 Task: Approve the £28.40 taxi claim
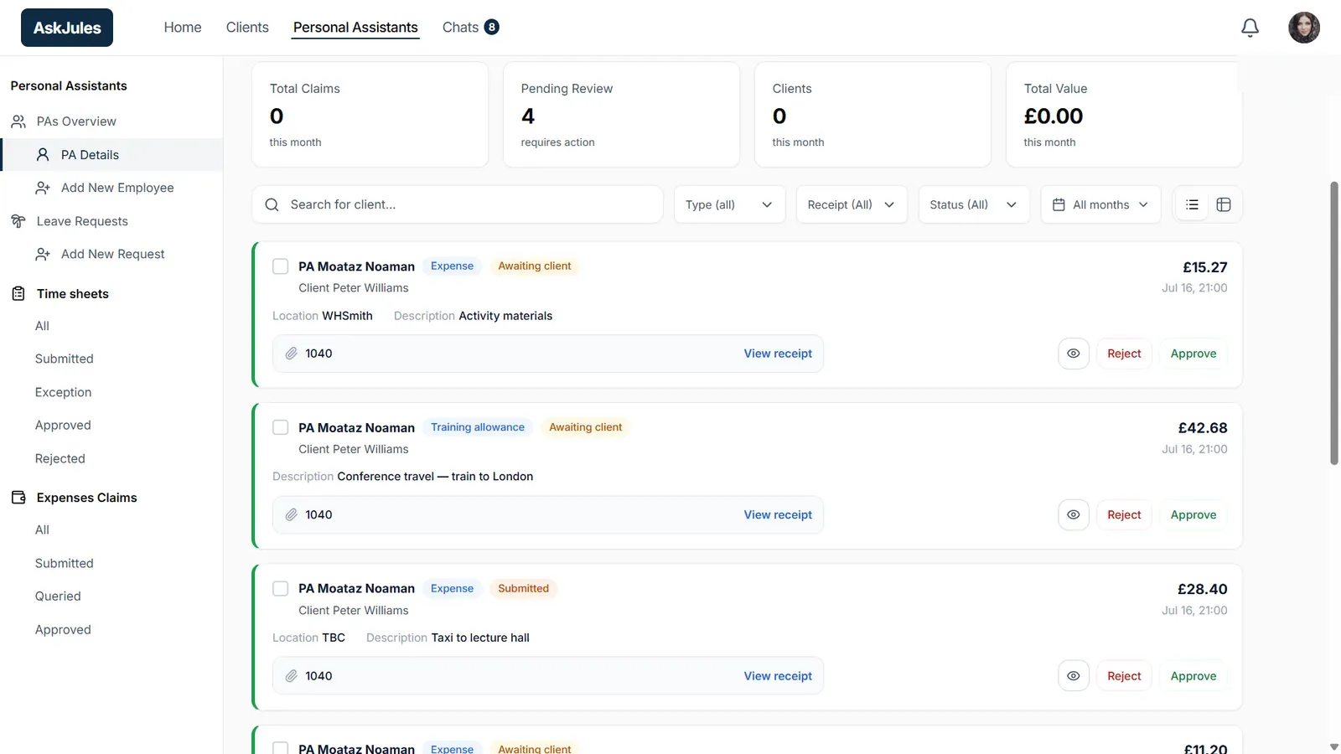[1193, 676]
